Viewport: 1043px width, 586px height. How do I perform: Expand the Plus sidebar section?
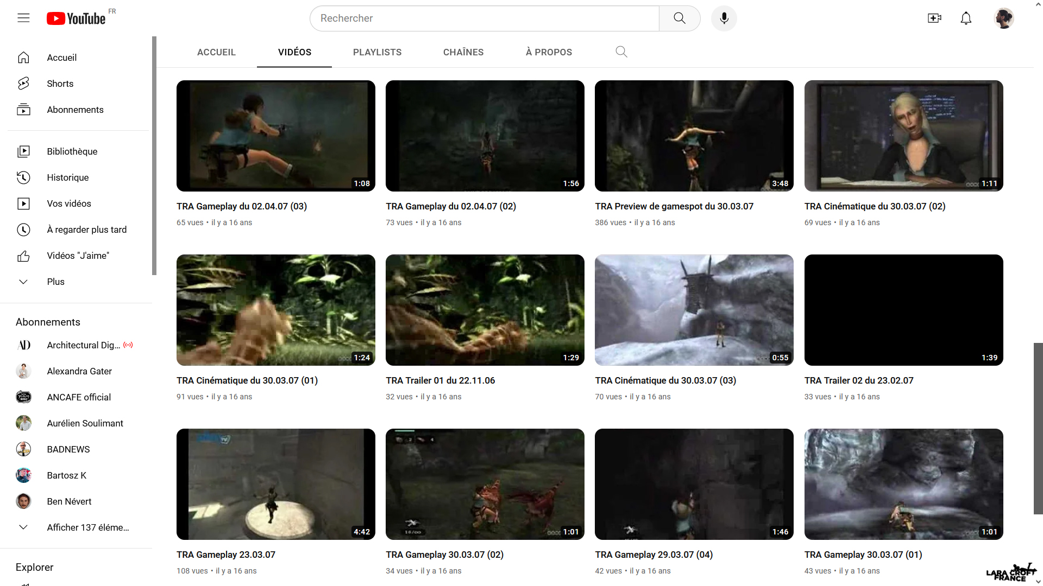pyautogui.click(x=55, y=282)
